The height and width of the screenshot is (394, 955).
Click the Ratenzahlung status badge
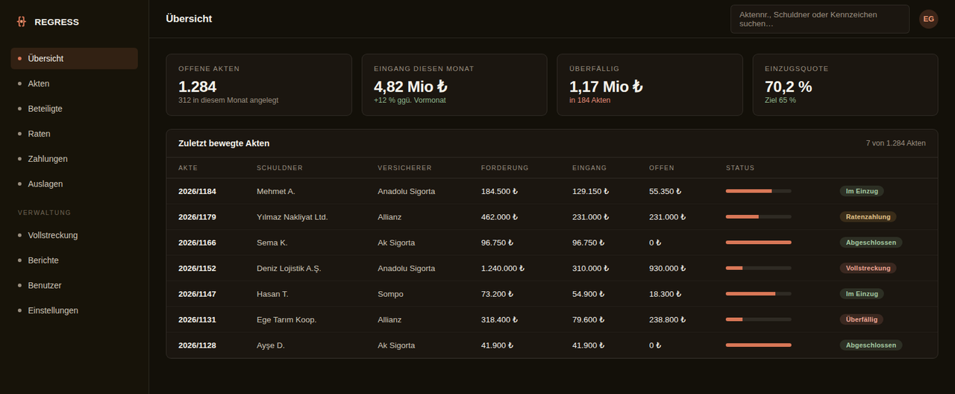(x=868, y=217)
